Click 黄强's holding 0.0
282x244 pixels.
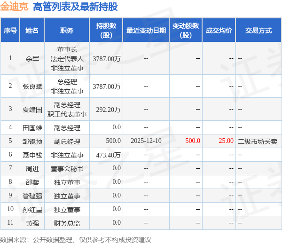click(x=117, y=222)
